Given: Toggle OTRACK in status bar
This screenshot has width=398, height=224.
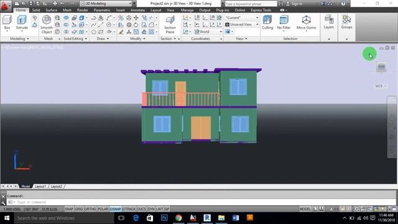Looking at the screenshot, I should click(129, 209).
